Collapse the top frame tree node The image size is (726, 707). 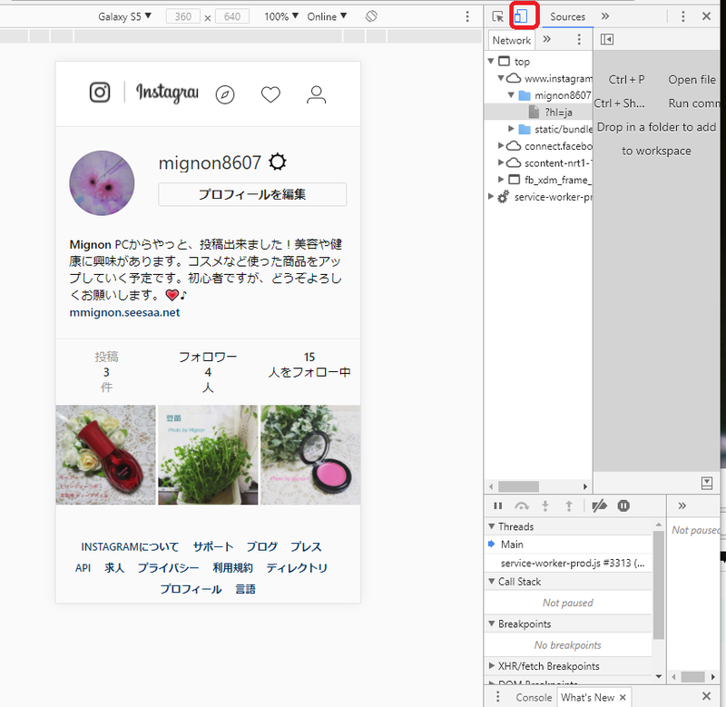(491, 61)
